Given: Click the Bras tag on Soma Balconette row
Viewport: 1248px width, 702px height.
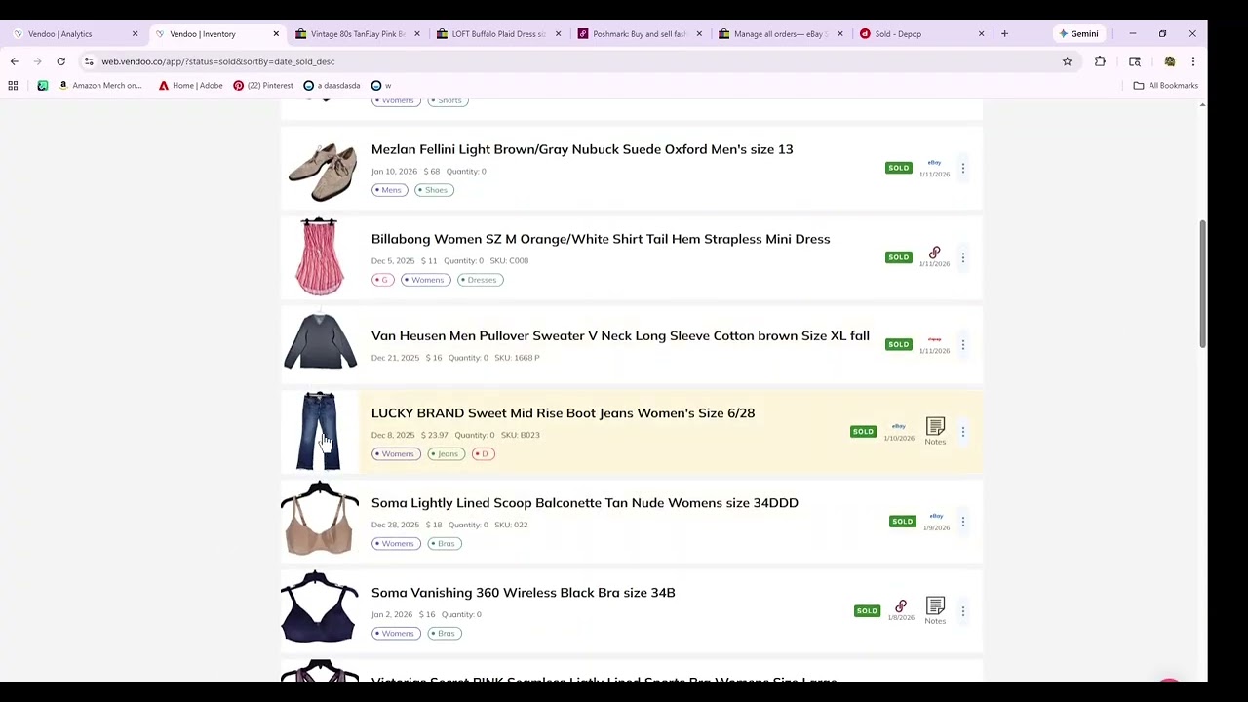Looking at the screenshot, I should (444, 544).
